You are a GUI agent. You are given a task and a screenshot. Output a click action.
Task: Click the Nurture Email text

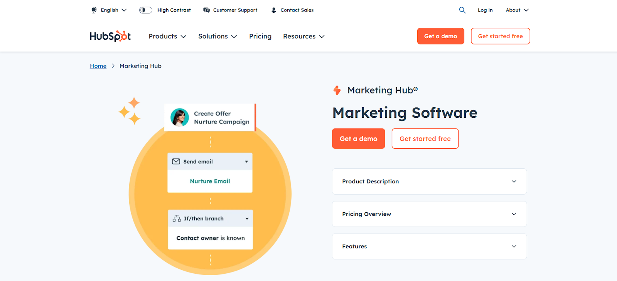tap(210, 181)
